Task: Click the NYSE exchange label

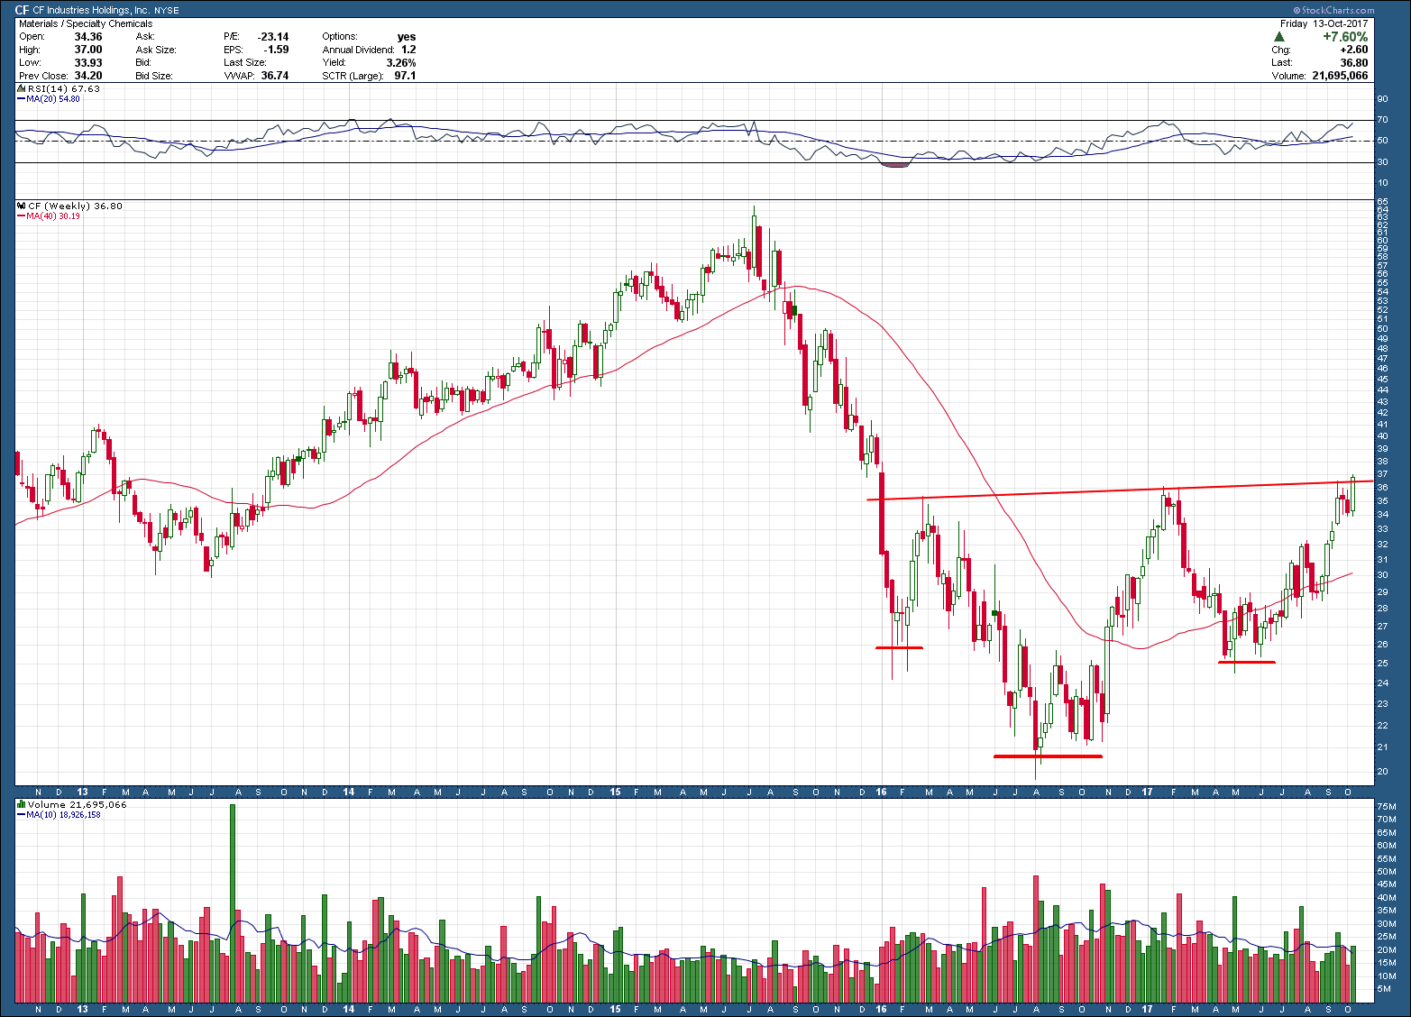Action: (166, 11)
